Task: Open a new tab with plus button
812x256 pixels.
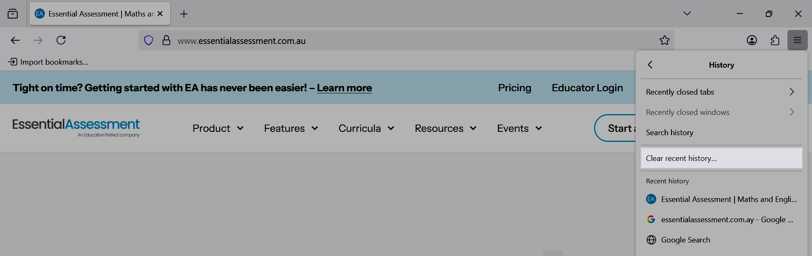Action: [184, 14]
